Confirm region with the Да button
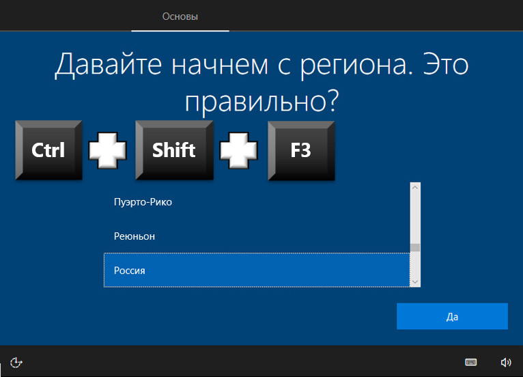Screen dimensions: 523x377 [452, 316]
